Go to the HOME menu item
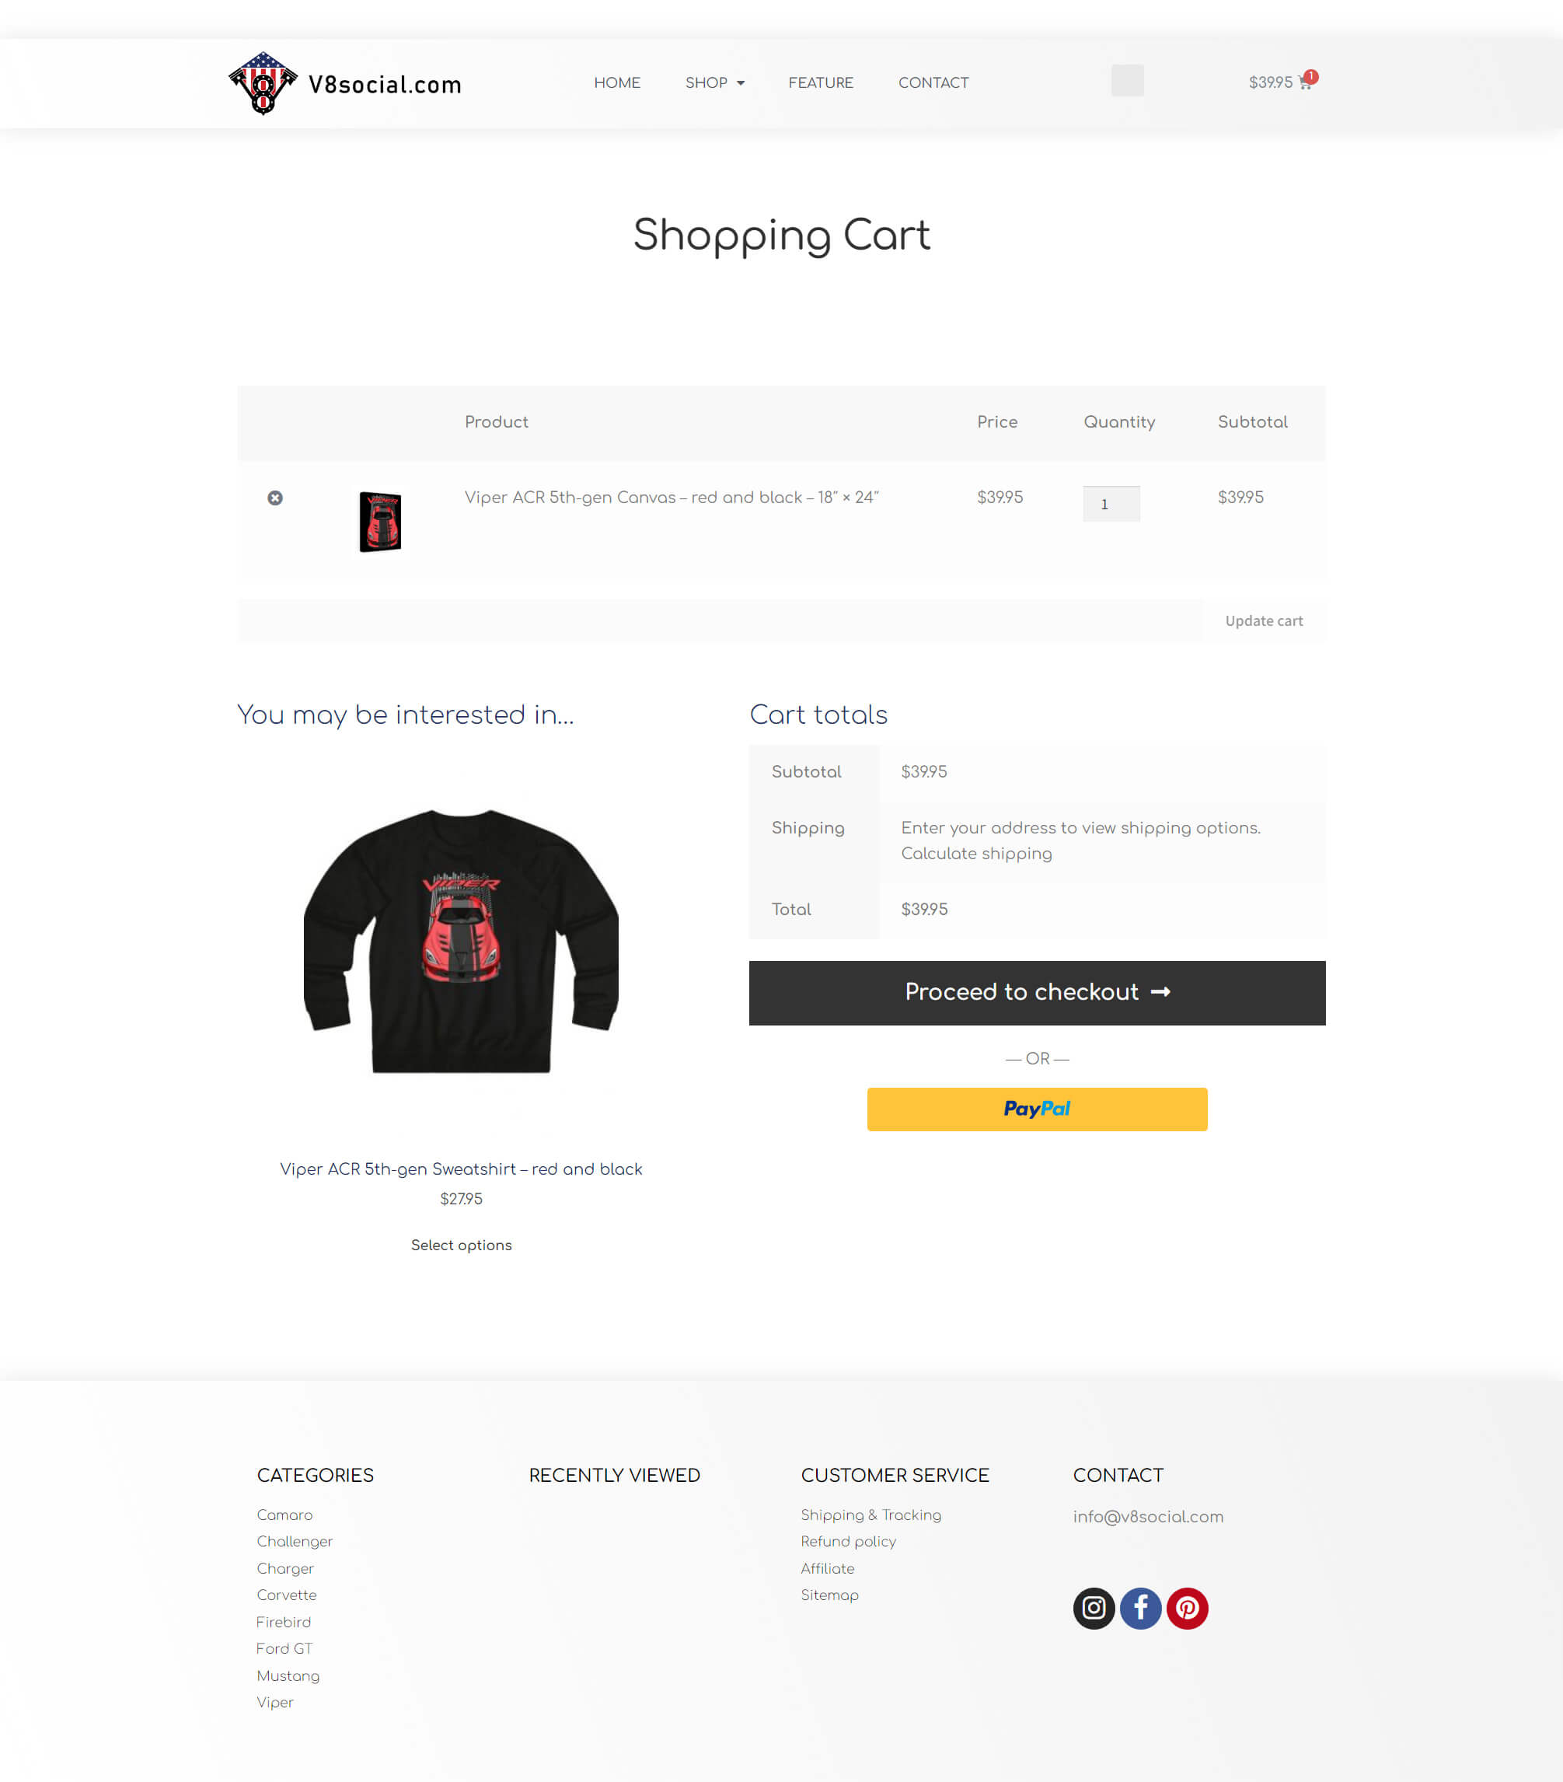1563x1782 pixels. [x=617, y=83]
